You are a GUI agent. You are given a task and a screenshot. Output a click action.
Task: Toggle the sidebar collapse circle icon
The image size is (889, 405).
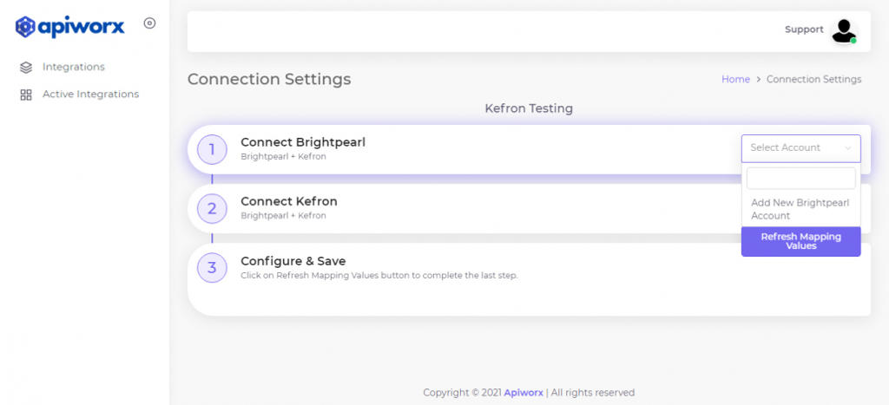pos(149,23)
